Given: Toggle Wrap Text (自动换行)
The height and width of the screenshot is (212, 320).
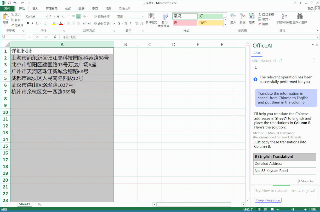Looking at the screenshot, I should (102, 16).
